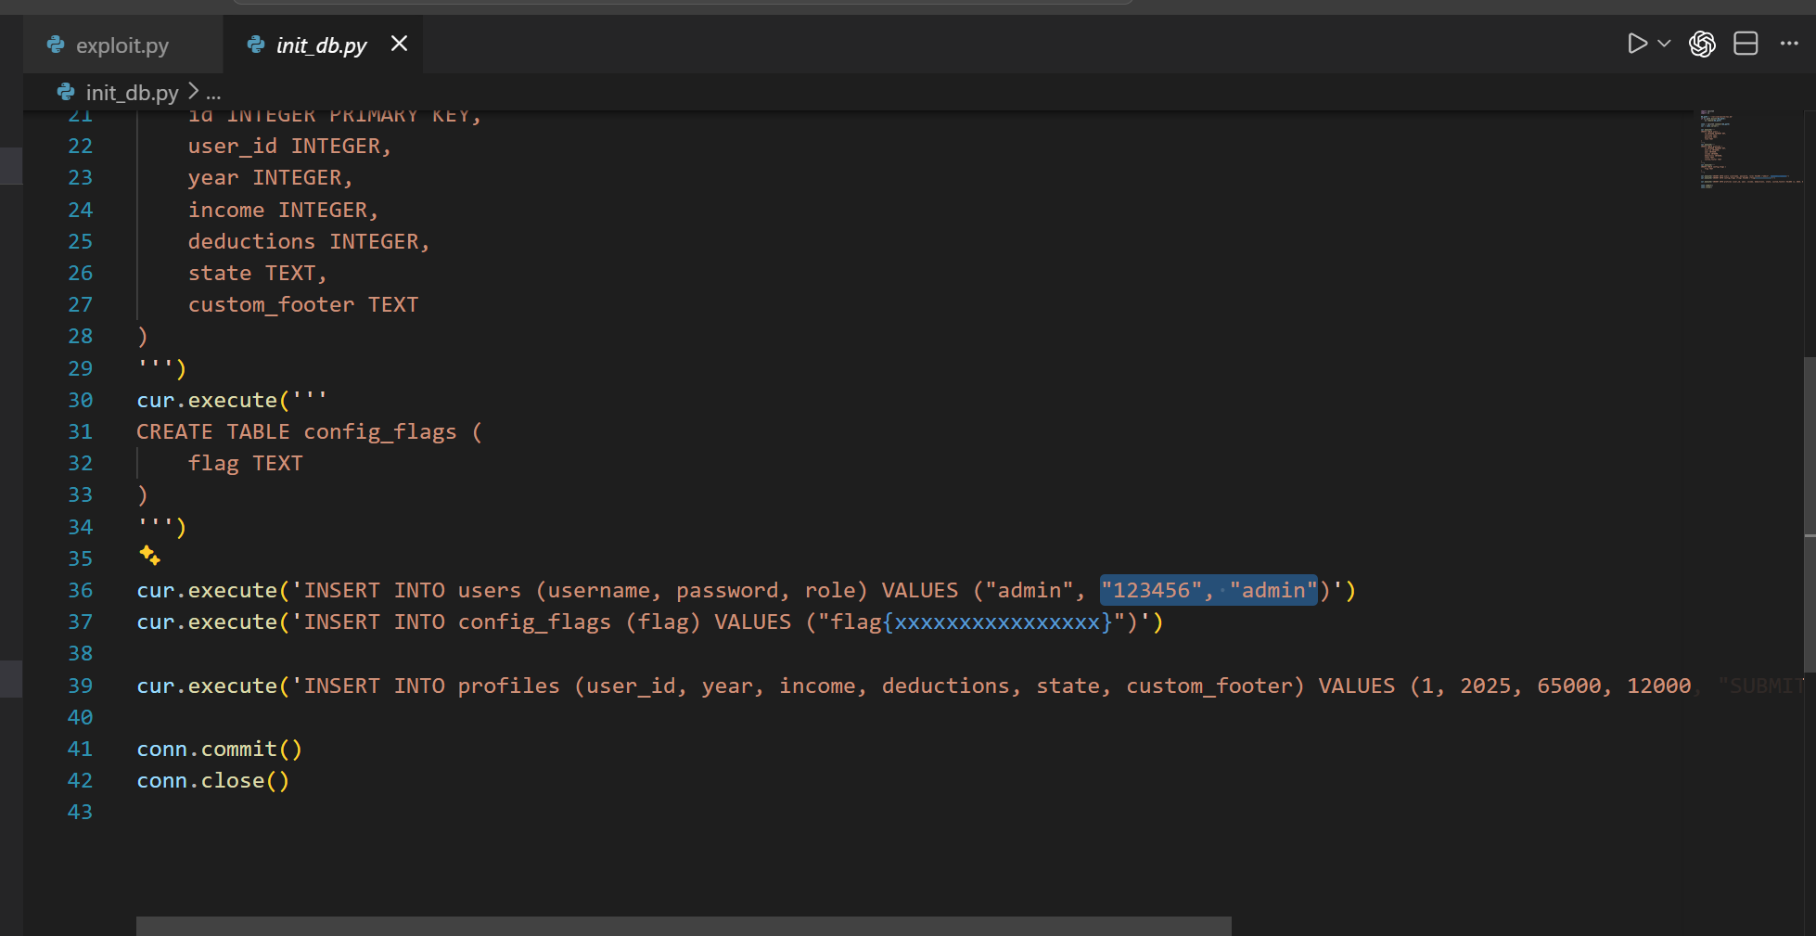The height and width of the screenshot is (936, 1816).
Task: Select the init_db.py editor tab
Action: click(x=321, y=45)
